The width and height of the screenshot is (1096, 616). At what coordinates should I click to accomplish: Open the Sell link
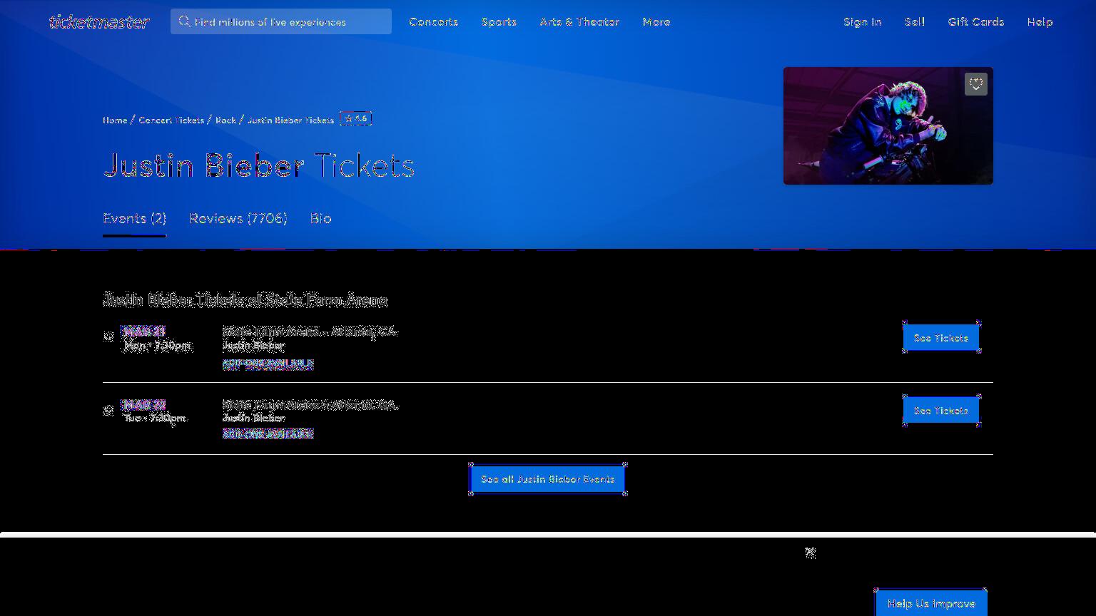tap(915, 22)
